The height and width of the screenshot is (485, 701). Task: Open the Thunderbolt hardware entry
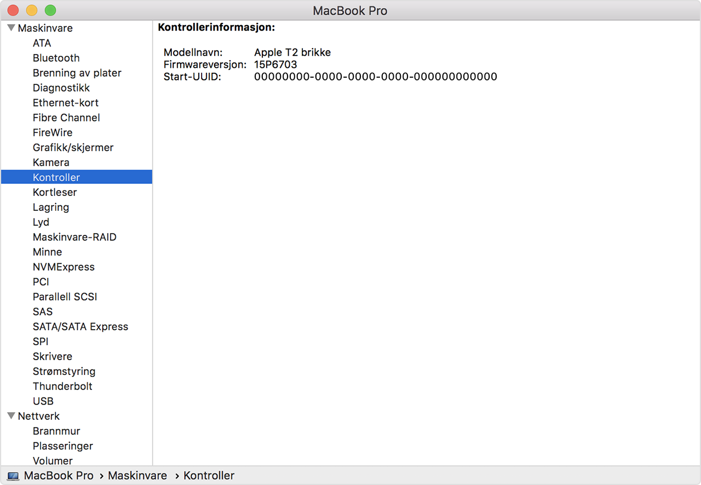pyautogui.click(x=62, y=386)
